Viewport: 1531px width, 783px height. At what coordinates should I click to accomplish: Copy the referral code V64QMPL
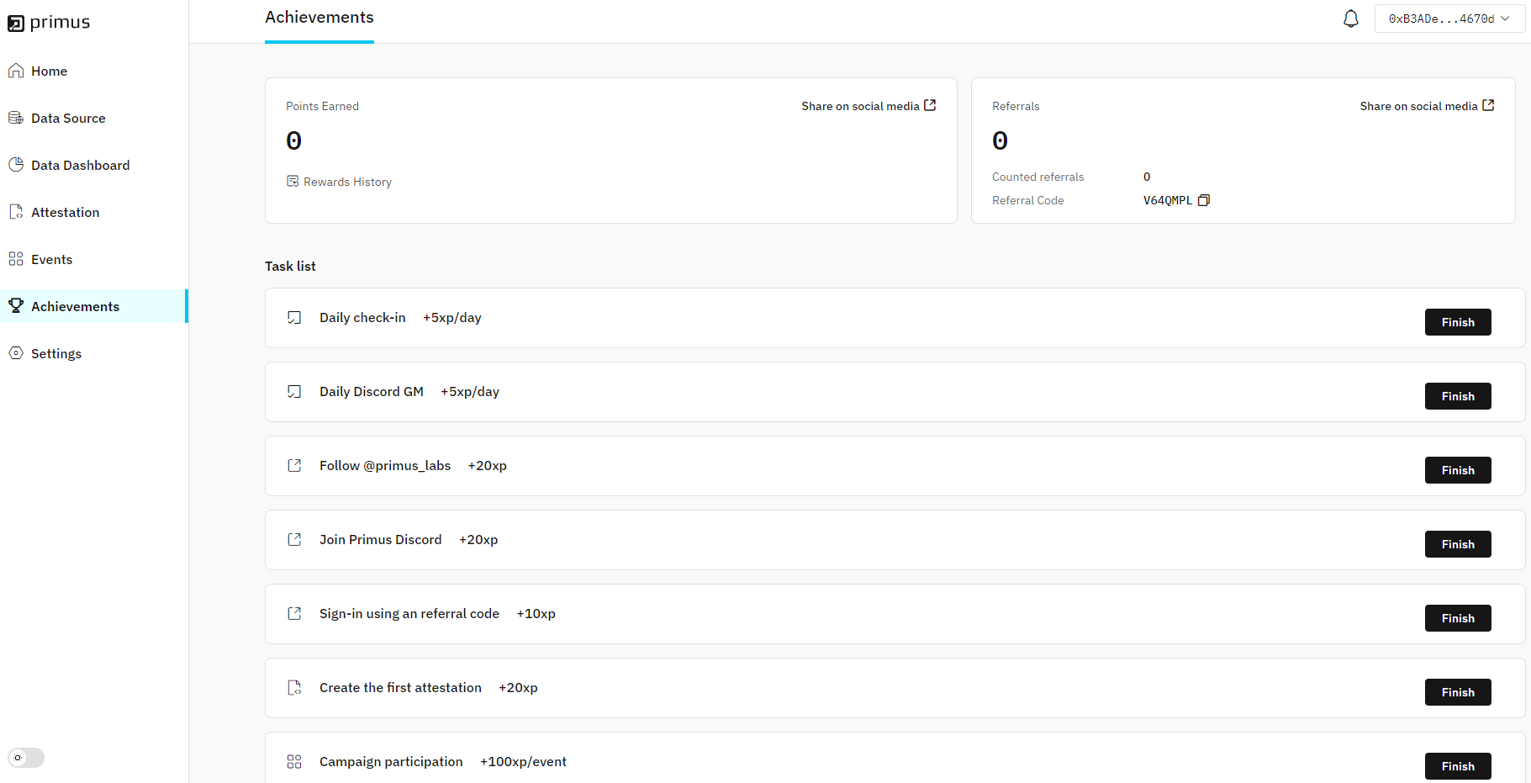pyautogui.click(x=1203, y=200)
